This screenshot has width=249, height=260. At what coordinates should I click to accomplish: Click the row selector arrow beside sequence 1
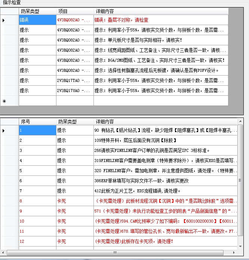coord(9,131)
